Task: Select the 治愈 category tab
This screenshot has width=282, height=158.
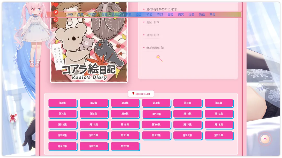Action: click(191, 14)
